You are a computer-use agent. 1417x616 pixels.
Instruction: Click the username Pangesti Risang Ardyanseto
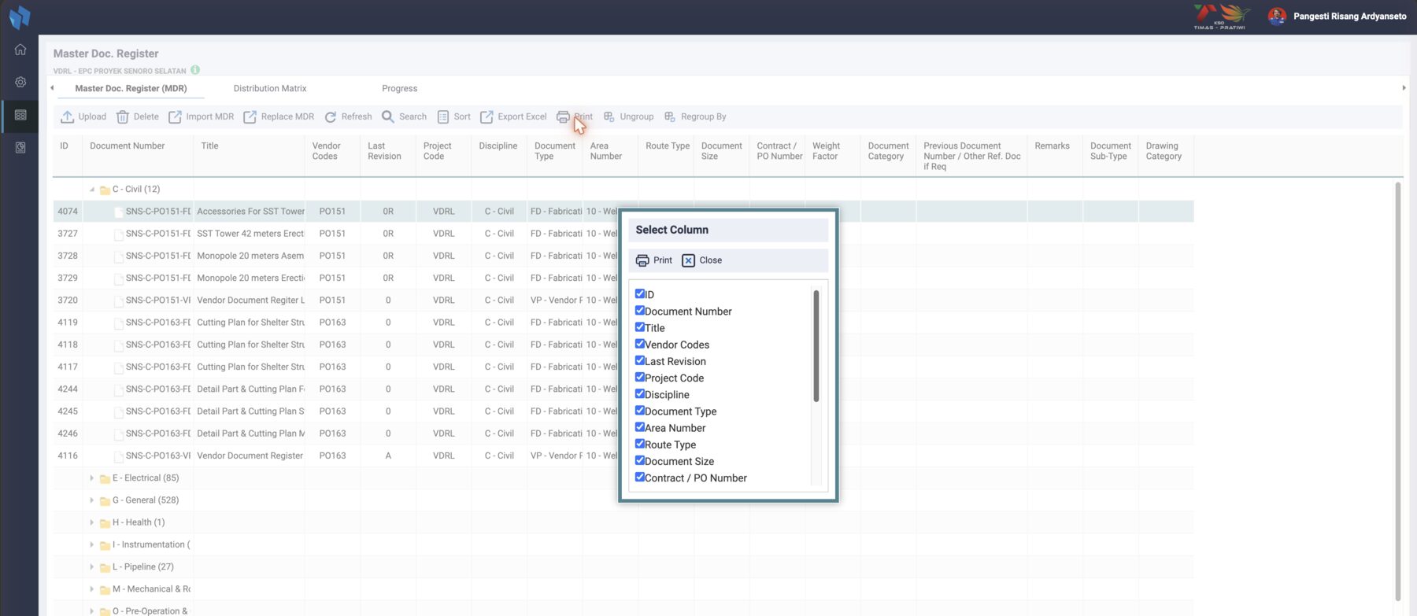(x=1349, y=16)
